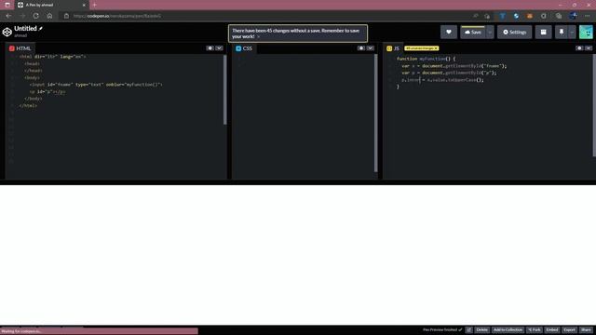Open CSS editor settings gear
Screen dimensions: 596x335
[x=360, y=48]
